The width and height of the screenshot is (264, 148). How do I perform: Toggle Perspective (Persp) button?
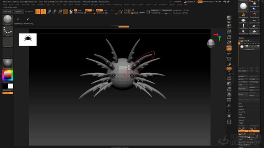tap(229, 48)
